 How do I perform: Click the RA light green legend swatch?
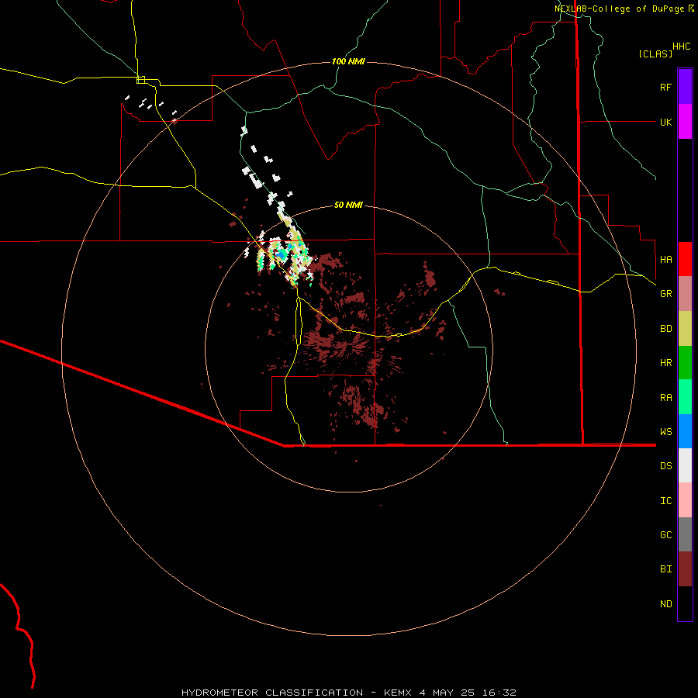pos(685,397)
